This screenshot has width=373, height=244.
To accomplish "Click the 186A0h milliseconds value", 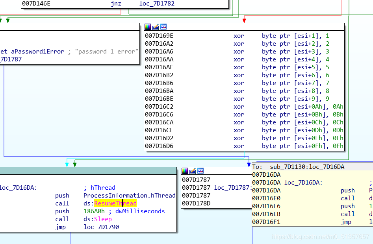I will [94, 211].
